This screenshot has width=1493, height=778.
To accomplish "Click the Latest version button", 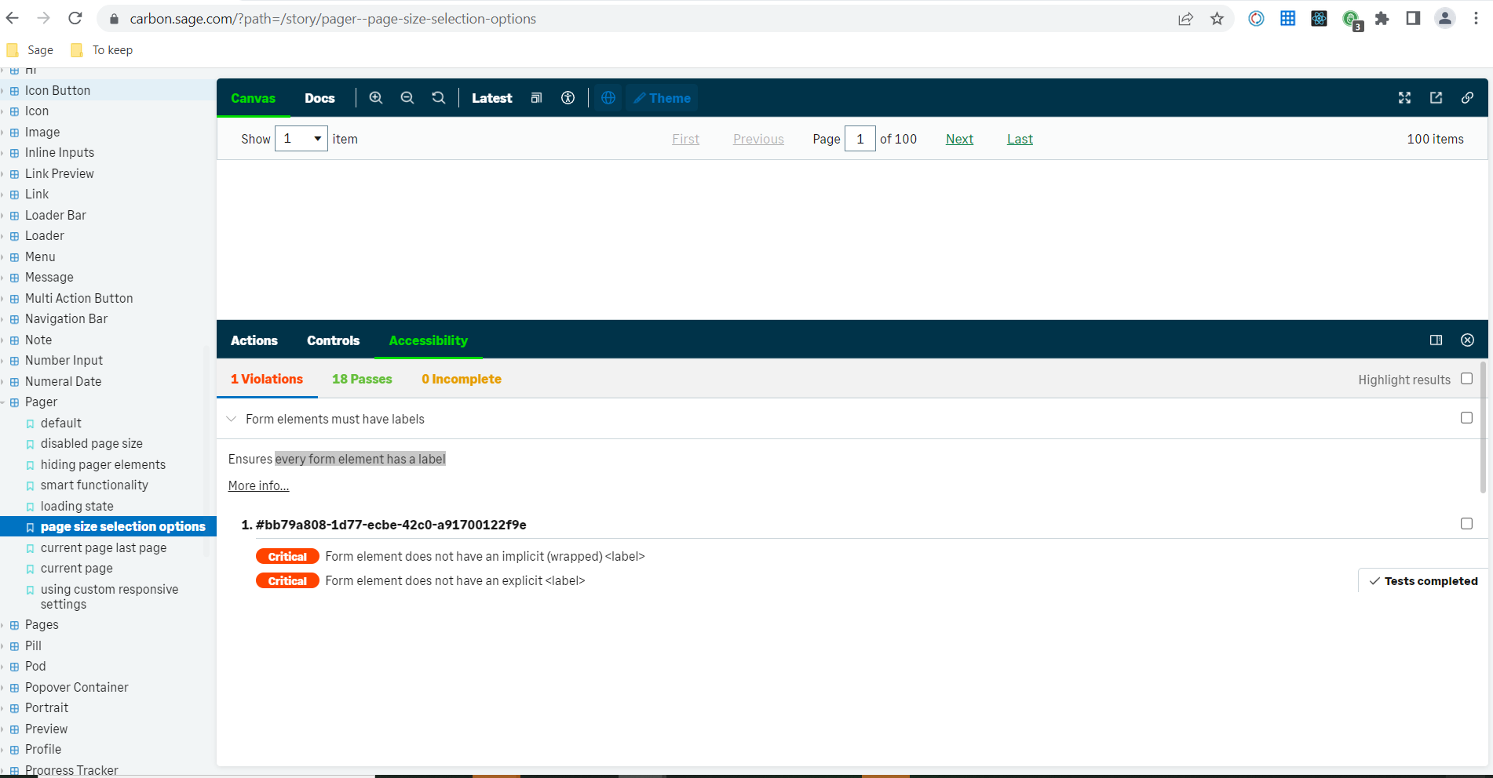I will click(492, 98).
